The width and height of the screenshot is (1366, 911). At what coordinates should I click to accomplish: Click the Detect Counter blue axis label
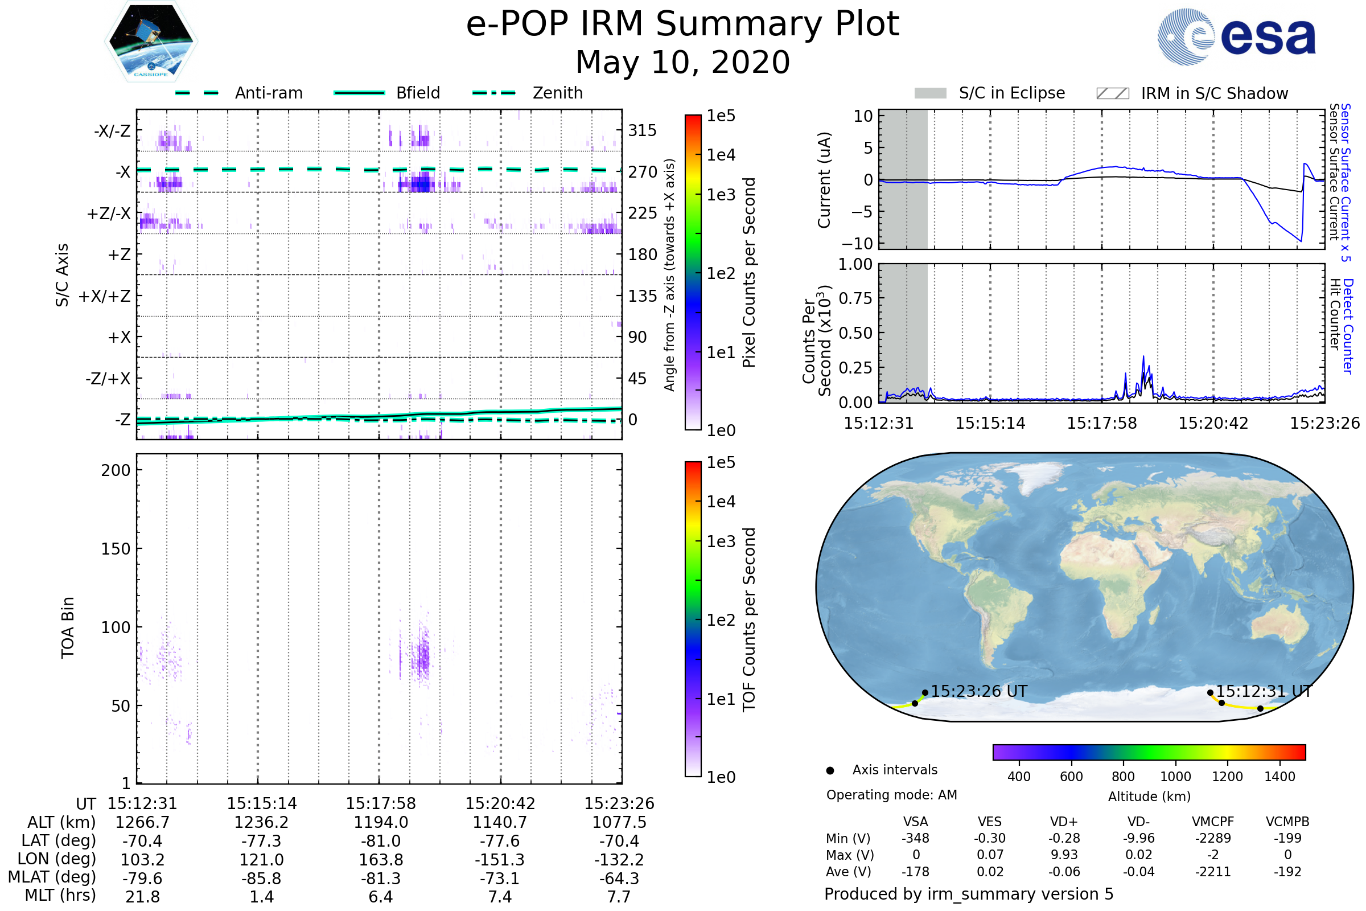[x=1348, y=326]
